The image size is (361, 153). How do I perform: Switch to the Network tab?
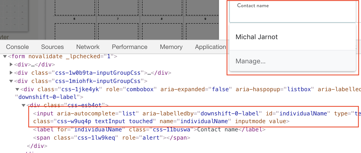(x=88, y=47)
